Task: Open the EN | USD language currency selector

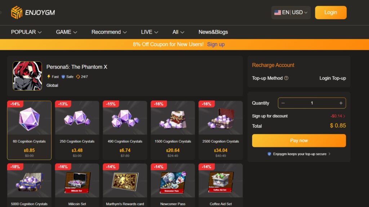Action: pyautogui.click(x=291, y=13)
